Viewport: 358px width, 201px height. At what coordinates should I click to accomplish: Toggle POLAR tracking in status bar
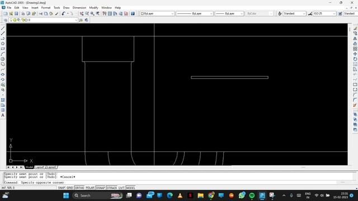pyautogui.click(x=90, y=188)
